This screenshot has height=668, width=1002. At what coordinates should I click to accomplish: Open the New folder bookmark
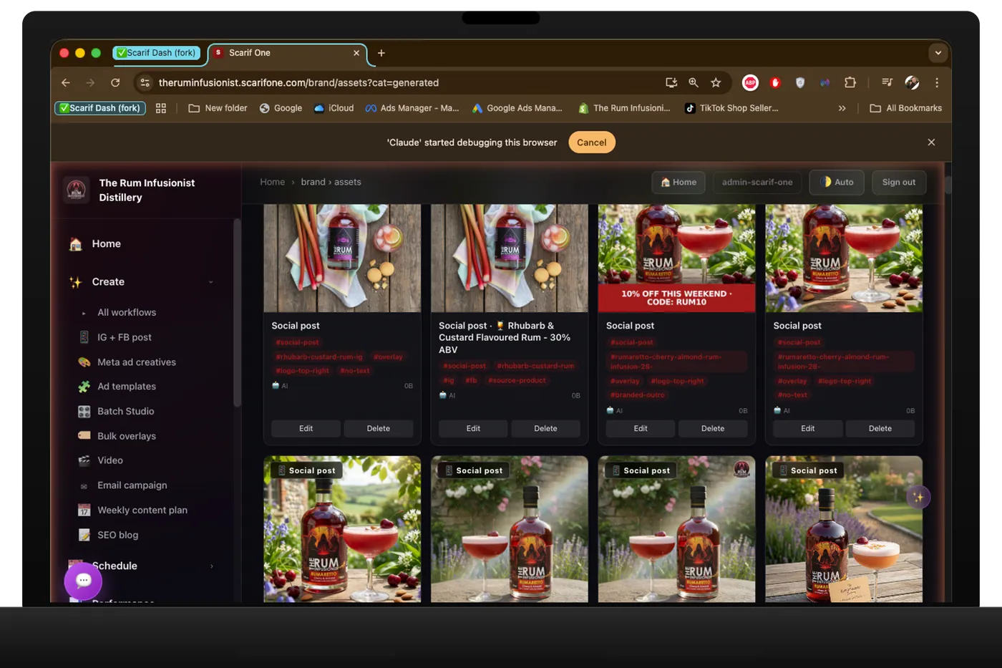click(218, 108)
